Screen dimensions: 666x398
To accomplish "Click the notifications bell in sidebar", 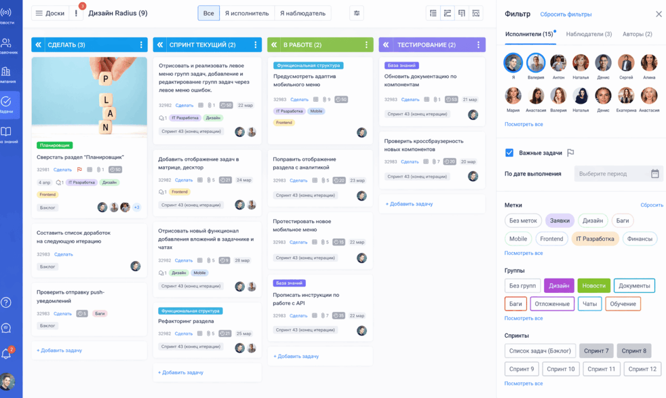I will pyautogui.click(x=6, y=354).
